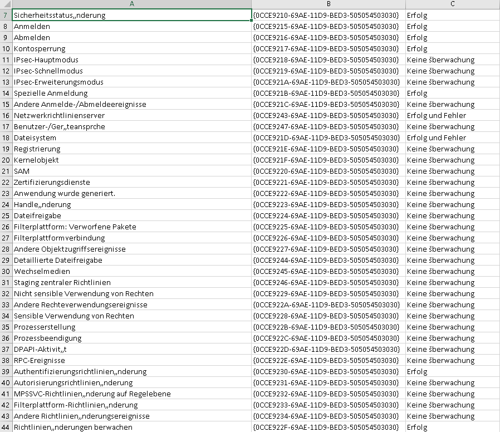
Task: Select the column C header
Action: tap(452, 4)
